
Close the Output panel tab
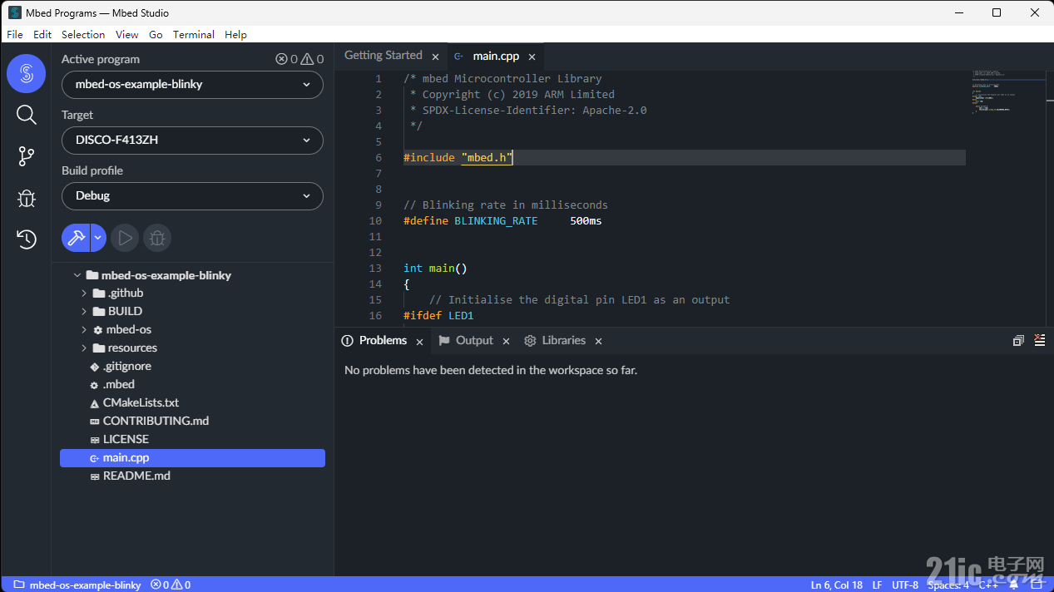click(506, 341)
